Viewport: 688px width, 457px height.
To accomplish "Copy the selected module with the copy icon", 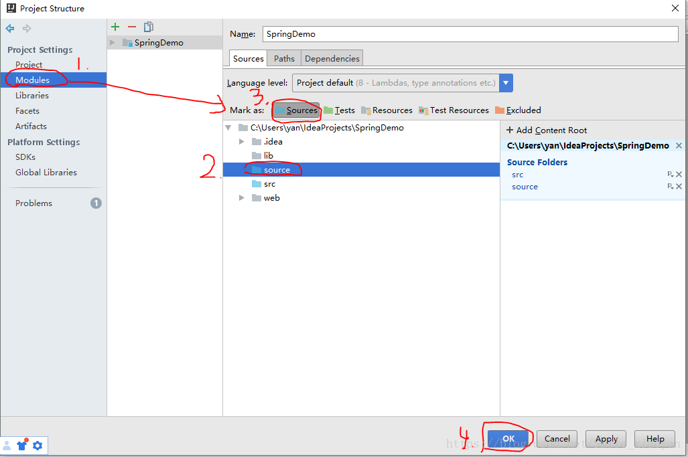I will point(149,27).
